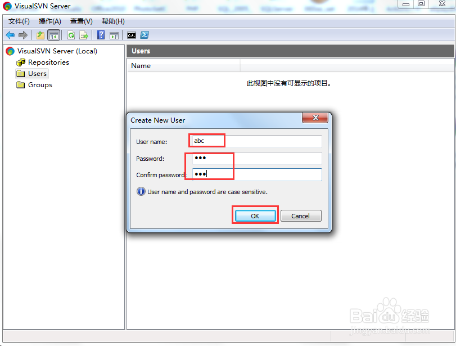The image size is (456, 346).
Task: Click the User name input field
Action: point(256,141)
